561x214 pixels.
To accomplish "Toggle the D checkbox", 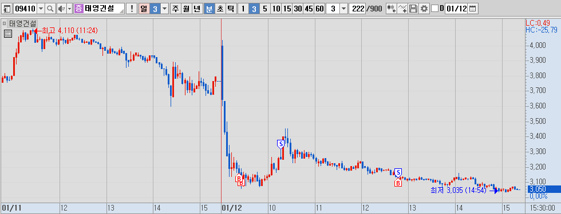I will pyautogui.click(x=434, y=9).
